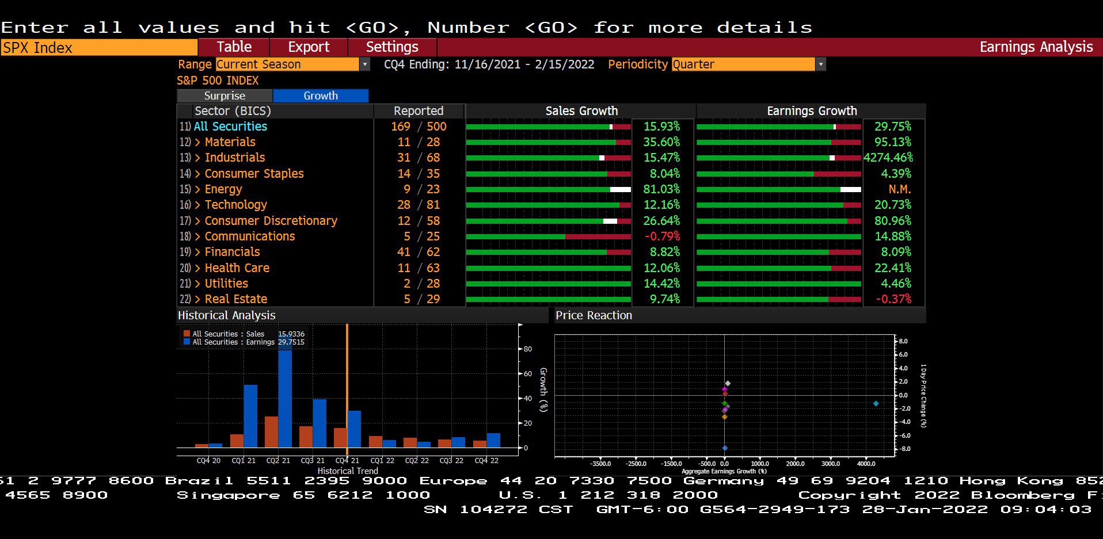The image size is (1103, 539).
Task: Click the Energy earnings growth bar
Action: (x=779, y=189)
